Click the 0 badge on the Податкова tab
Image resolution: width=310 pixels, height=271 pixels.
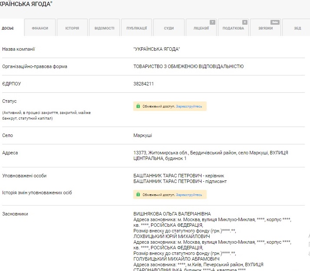[245, 22]
